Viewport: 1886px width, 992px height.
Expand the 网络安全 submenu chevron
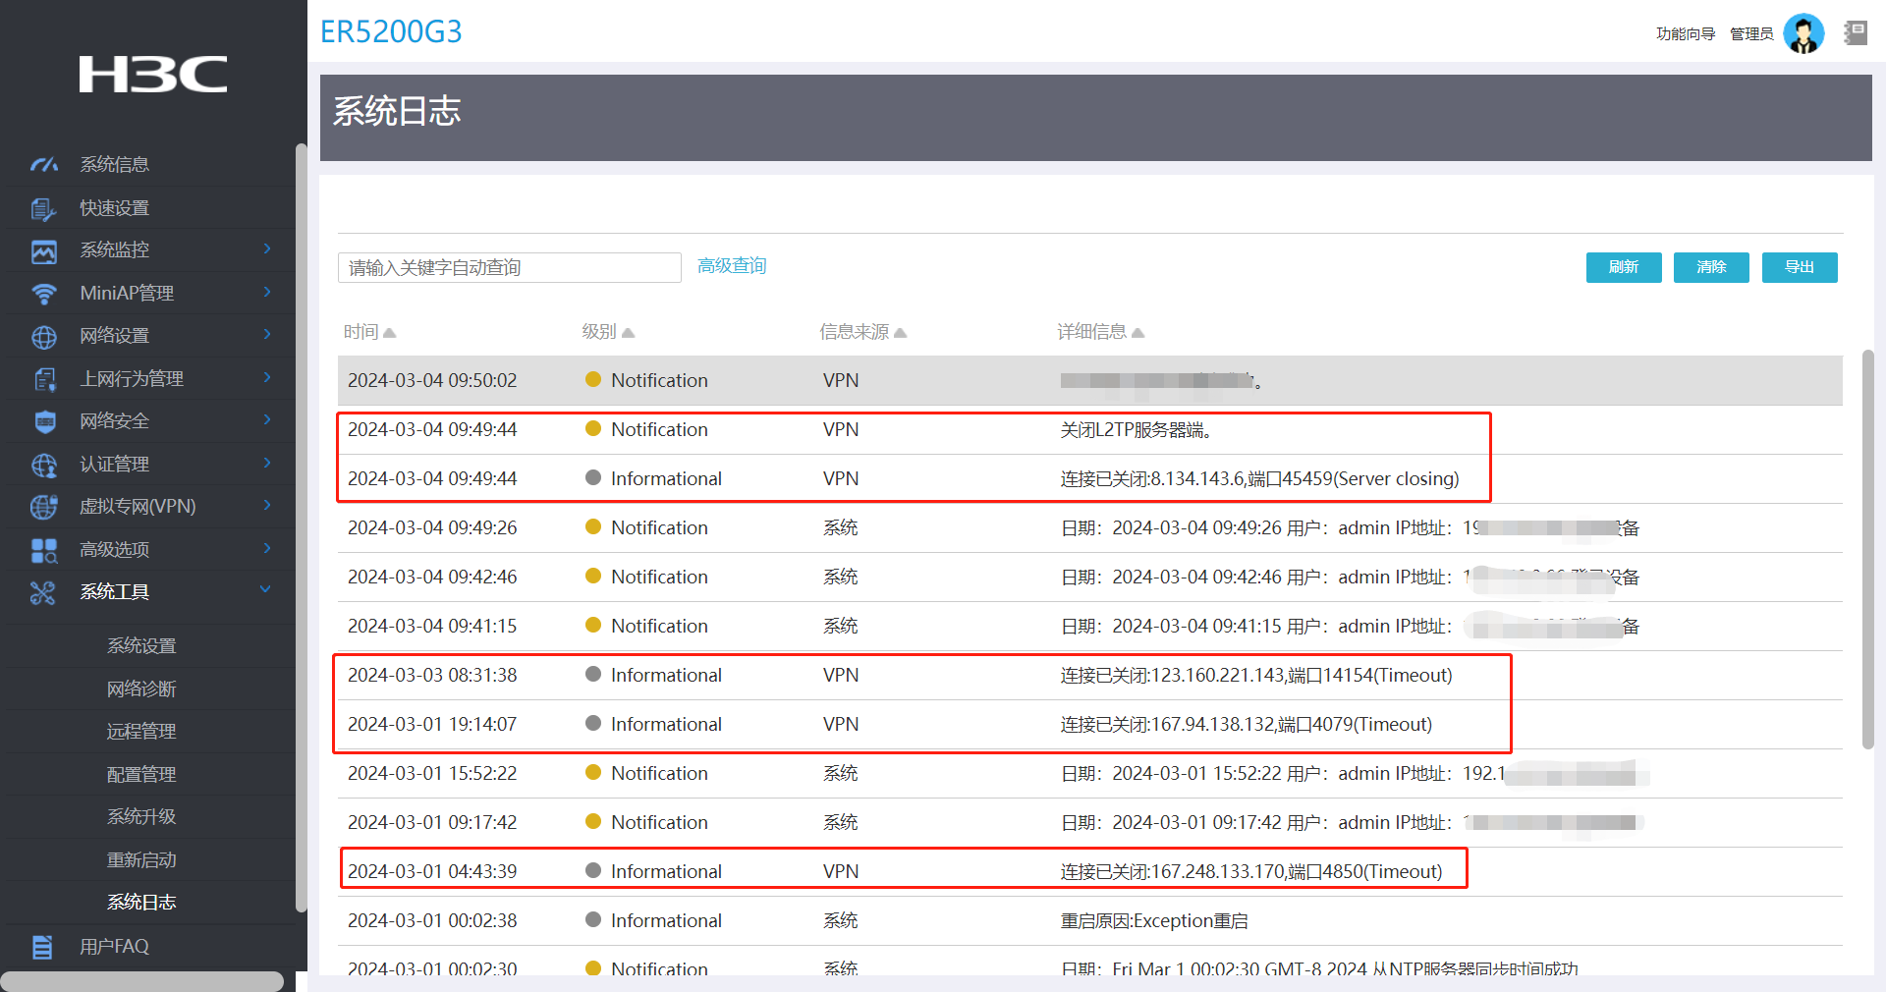pos(266,420)
